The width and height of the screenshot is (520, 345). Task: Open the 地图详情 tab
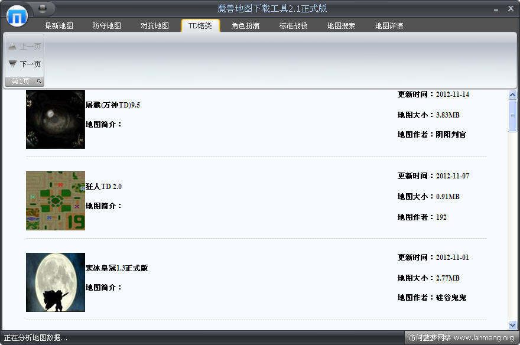pos(389,25)
